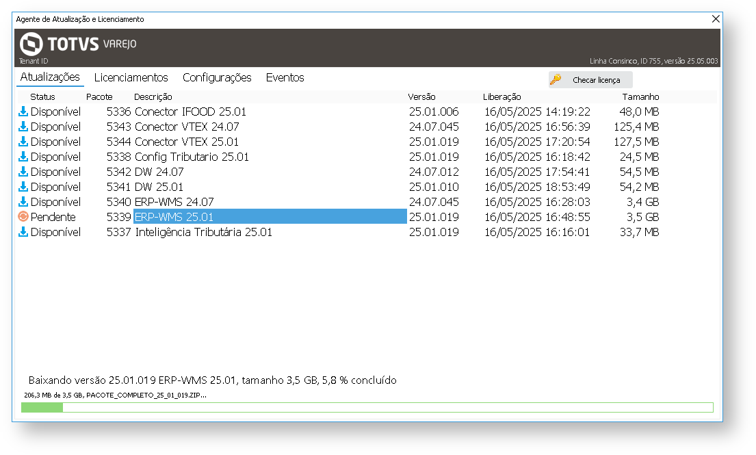This screenshot has width=756, height=455.
Task: Sort by the Status column header
Action: tap(42, 97)
